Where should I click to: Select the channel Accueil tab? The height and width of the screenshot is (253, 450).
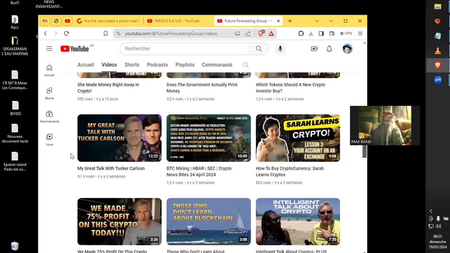point(86,65)
